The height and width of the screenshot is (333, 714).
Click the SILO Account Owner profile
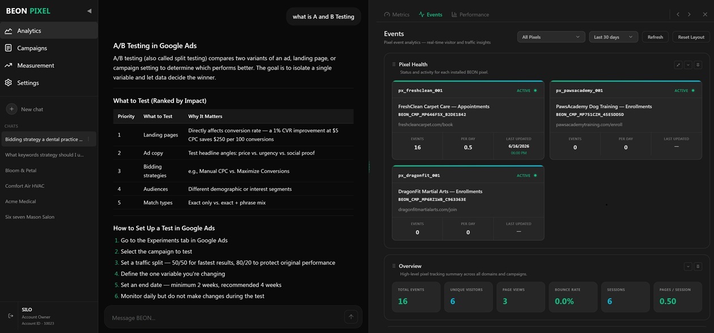[x=37, y=317]
